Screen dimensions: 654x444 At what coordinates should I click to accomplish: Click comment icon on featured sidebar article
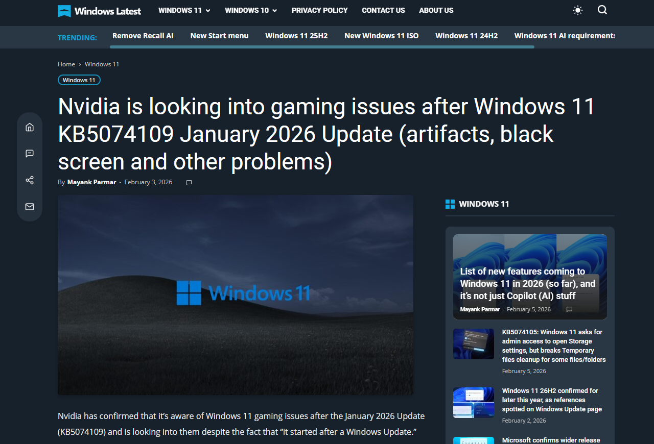[x=569, y=309]
